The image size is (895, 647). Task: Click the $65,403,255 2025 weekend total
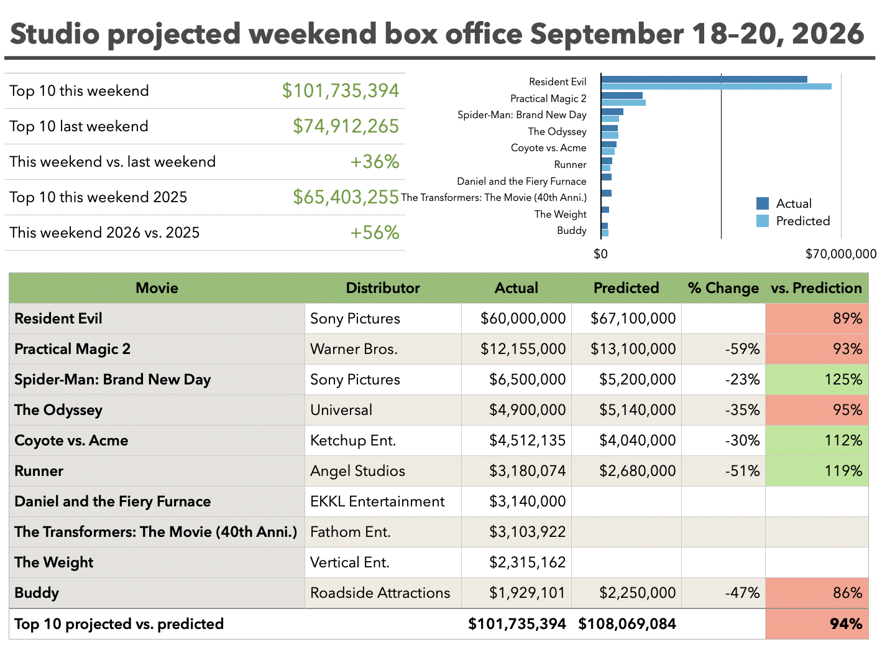pyautogui.click(x=346, y=197)
